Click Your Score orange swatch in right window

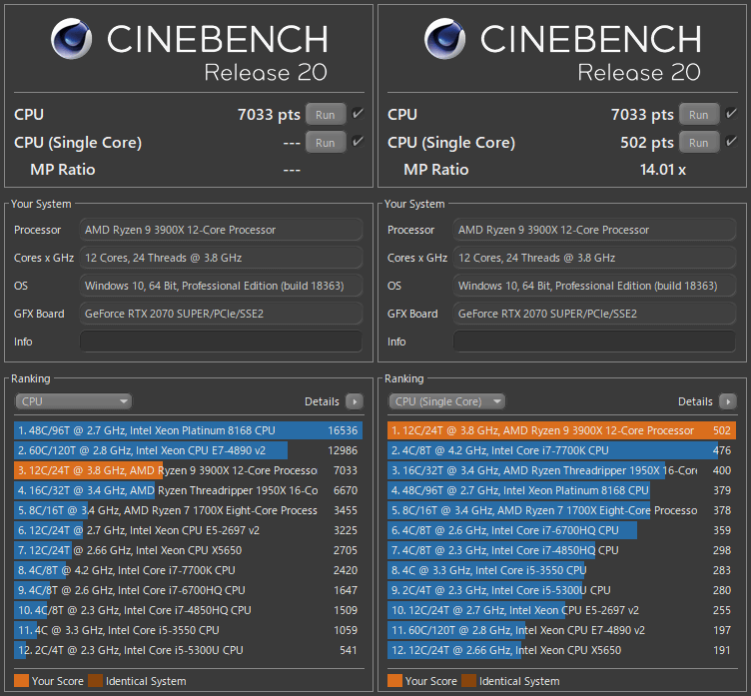[x=395, y=681]
